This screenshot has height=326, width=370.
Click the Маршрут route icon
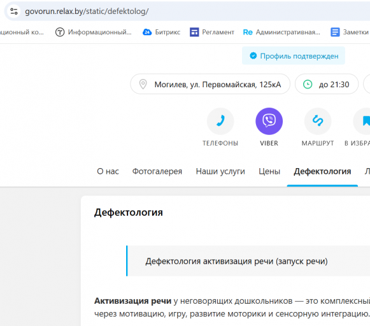tap(318, 121)
